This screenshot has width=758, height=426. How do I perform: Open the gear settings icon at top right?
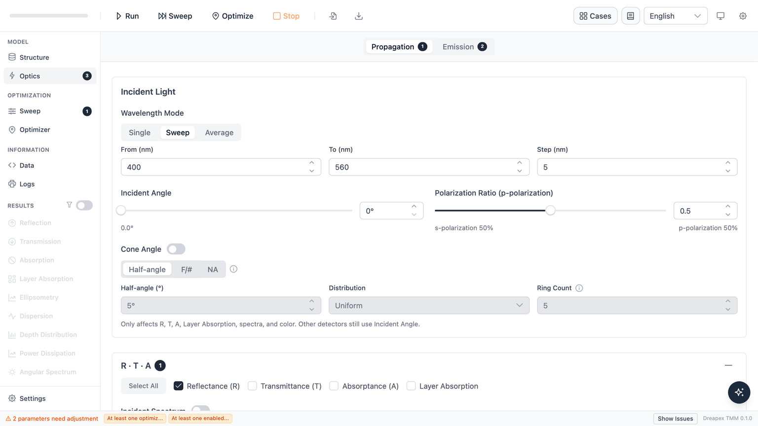[743, 16]
